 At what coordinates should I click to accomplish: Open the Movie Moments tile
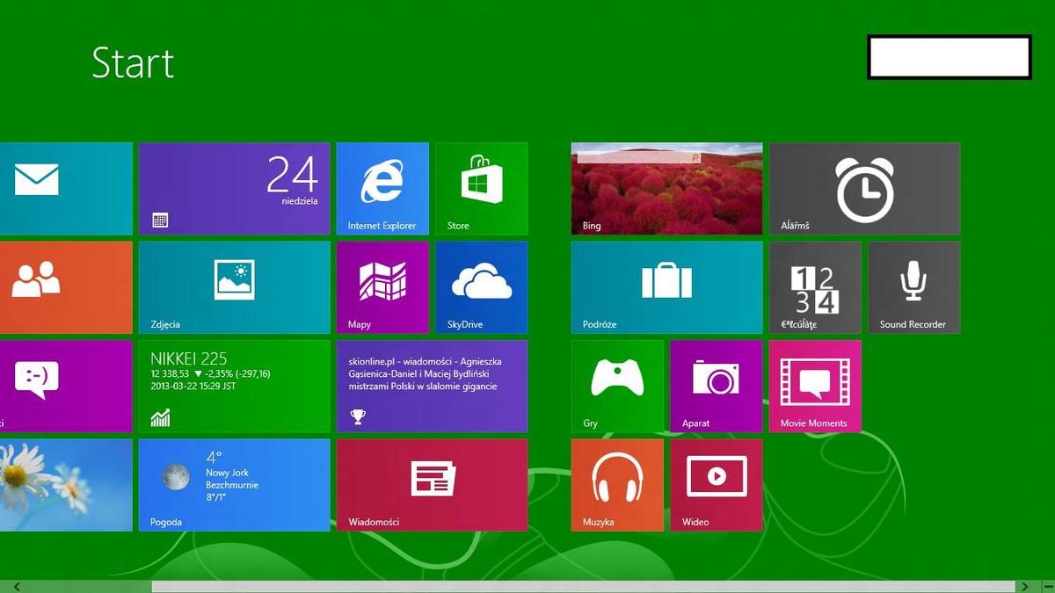pos(816,387)
